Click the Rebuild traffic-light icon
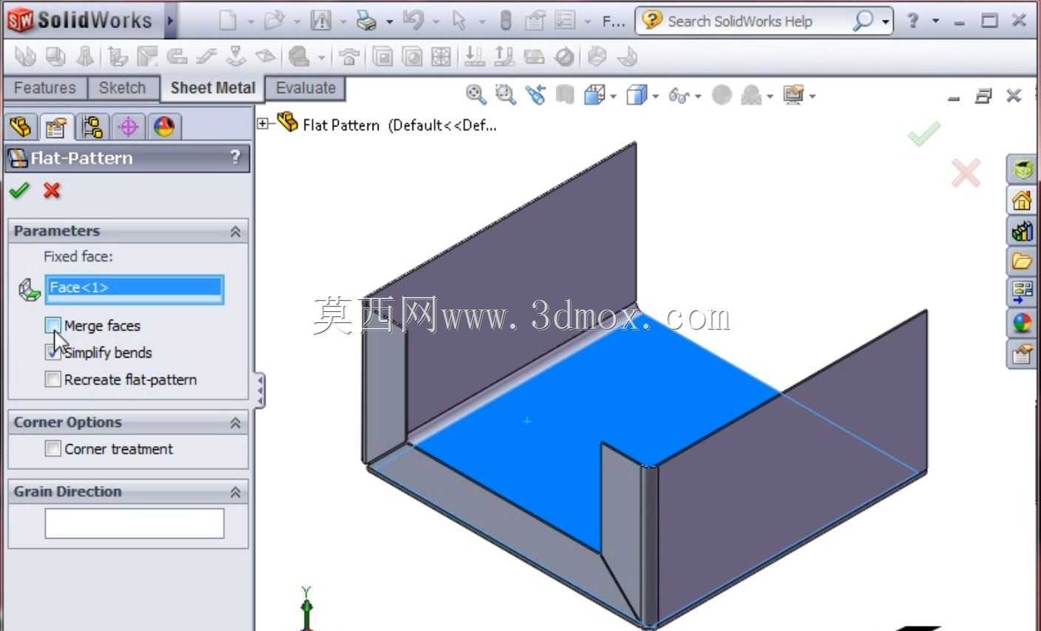The image size is (1041, 631). (x=506, y=21)
